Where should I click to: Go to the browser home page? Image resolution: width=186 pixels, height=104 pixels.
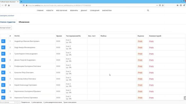tap(9, 5)
